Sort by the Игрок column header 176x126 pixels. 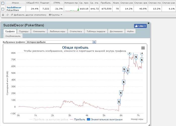pos(16,3)
